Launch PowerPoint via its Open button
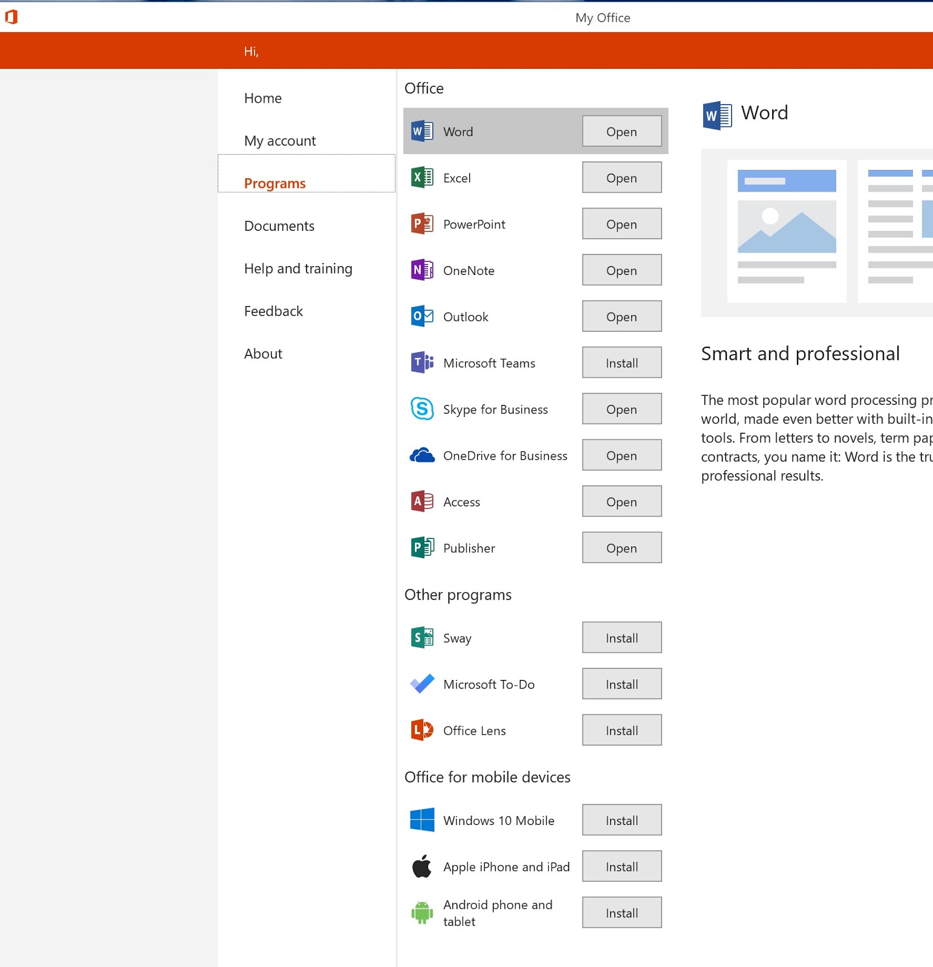Image resolution: width=933 pixels, height=967 pixels. point(622,224)
